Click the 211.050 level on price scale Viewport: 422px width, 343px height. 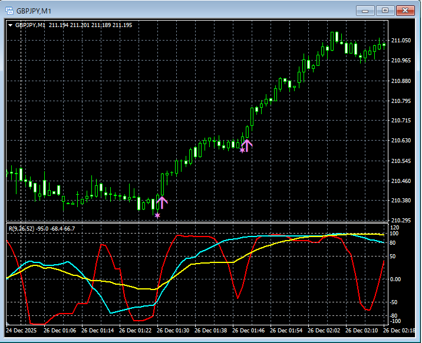(x=401, y=40)
